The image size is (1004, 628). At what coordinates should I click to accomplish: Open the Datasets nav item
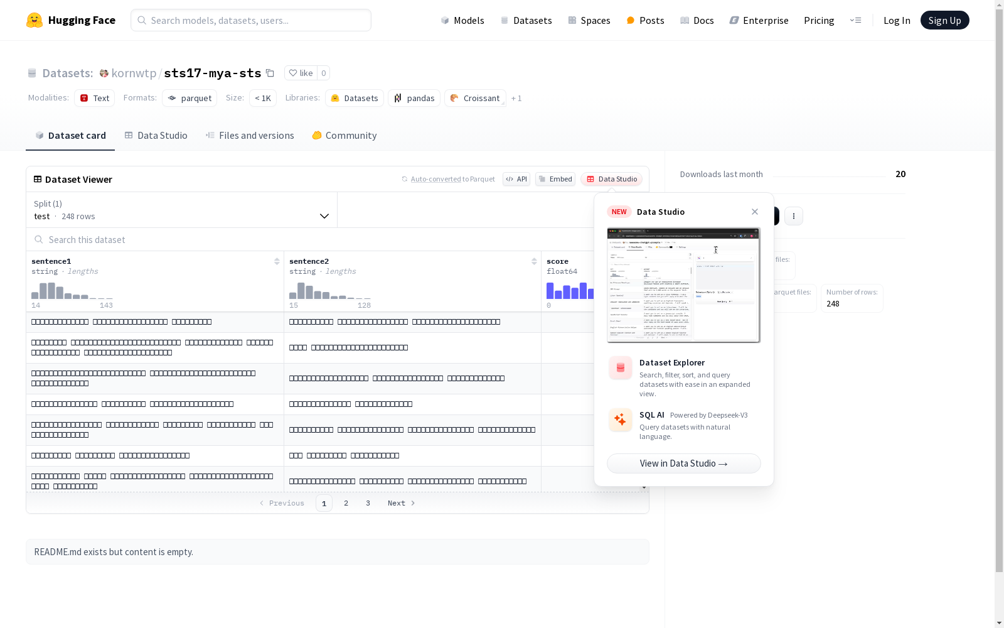click(526, 20)
